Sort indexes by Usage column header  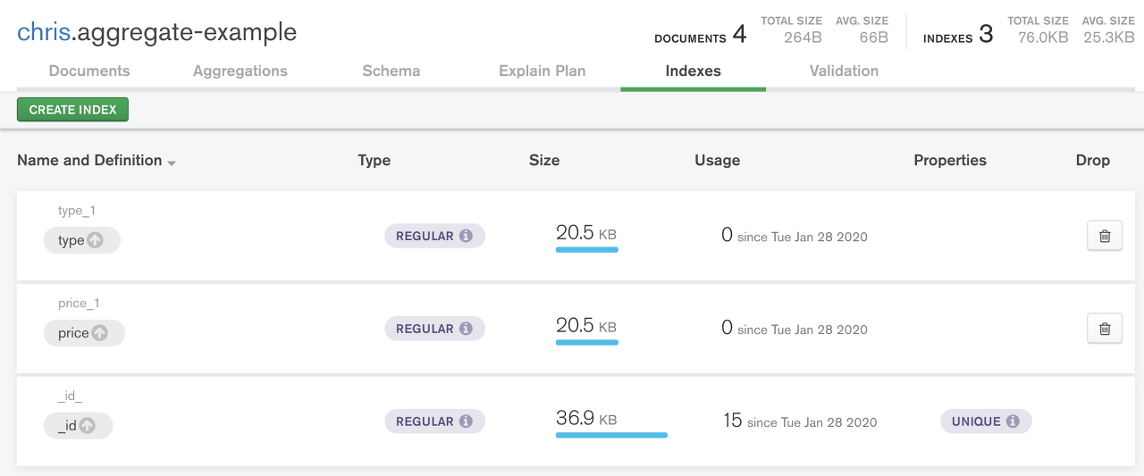[x=717, y=161]
